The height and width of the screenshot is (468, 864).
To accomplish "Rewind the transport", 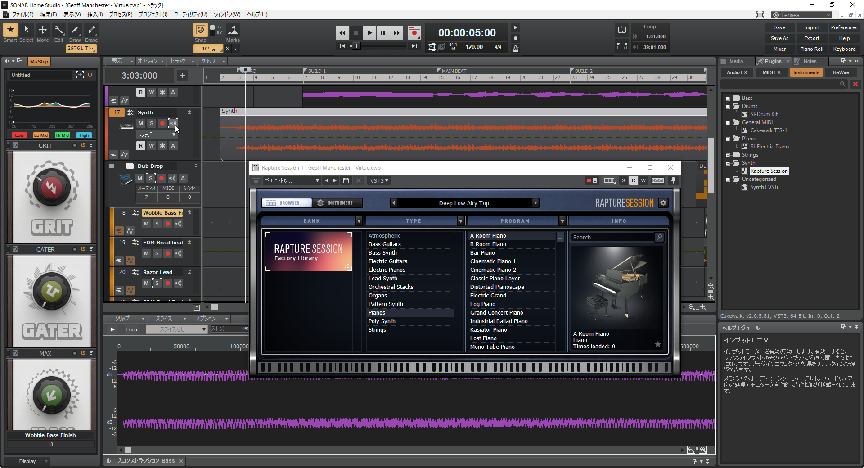I will coord(342,33).
